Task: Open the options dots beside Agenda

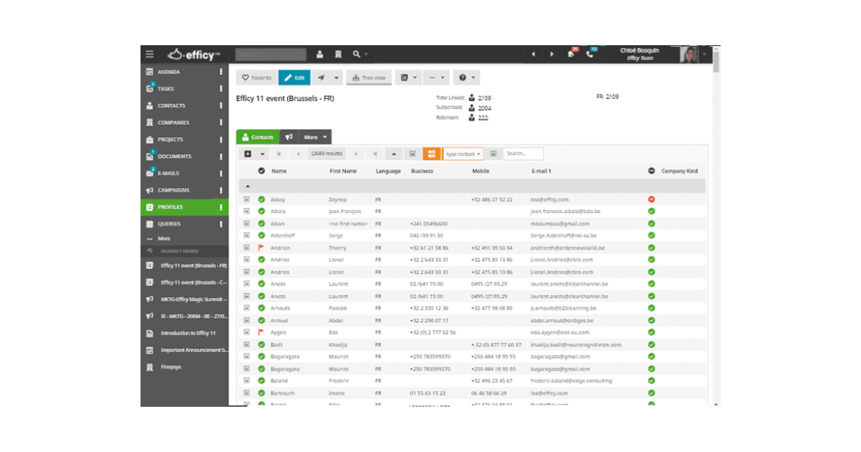Action: pyautogui.click(x=221, y=72)
